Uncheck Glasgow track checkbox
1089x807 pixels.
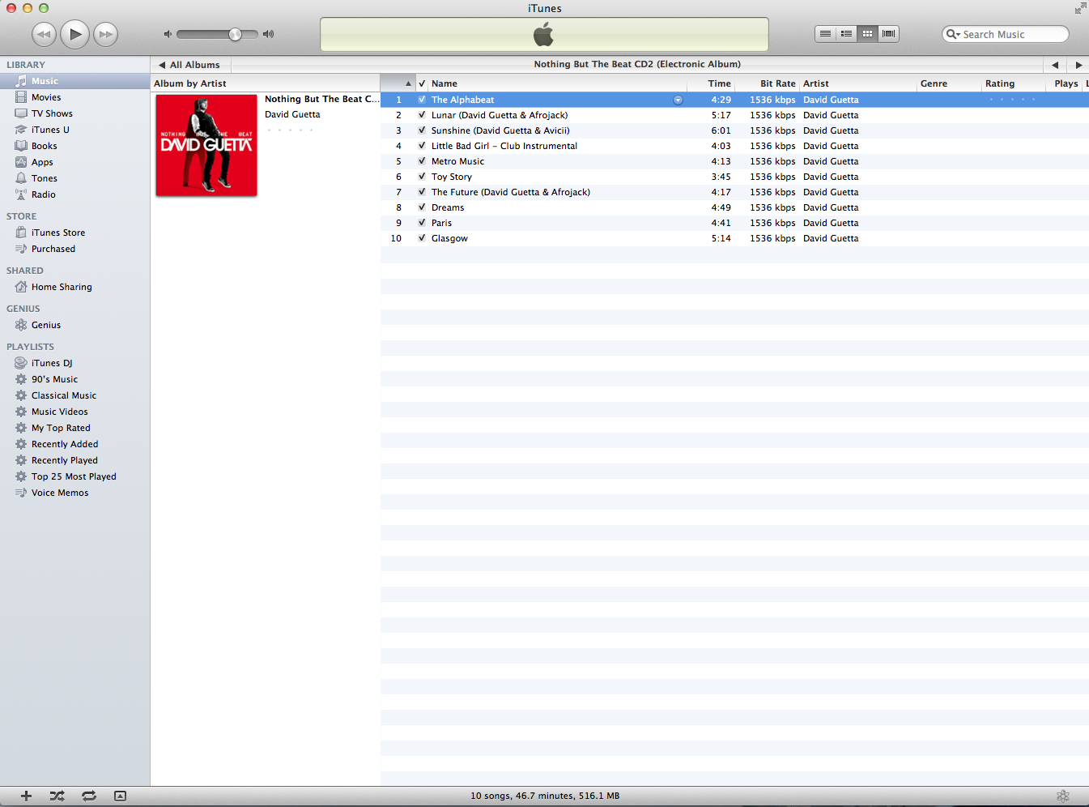(422, 238)
